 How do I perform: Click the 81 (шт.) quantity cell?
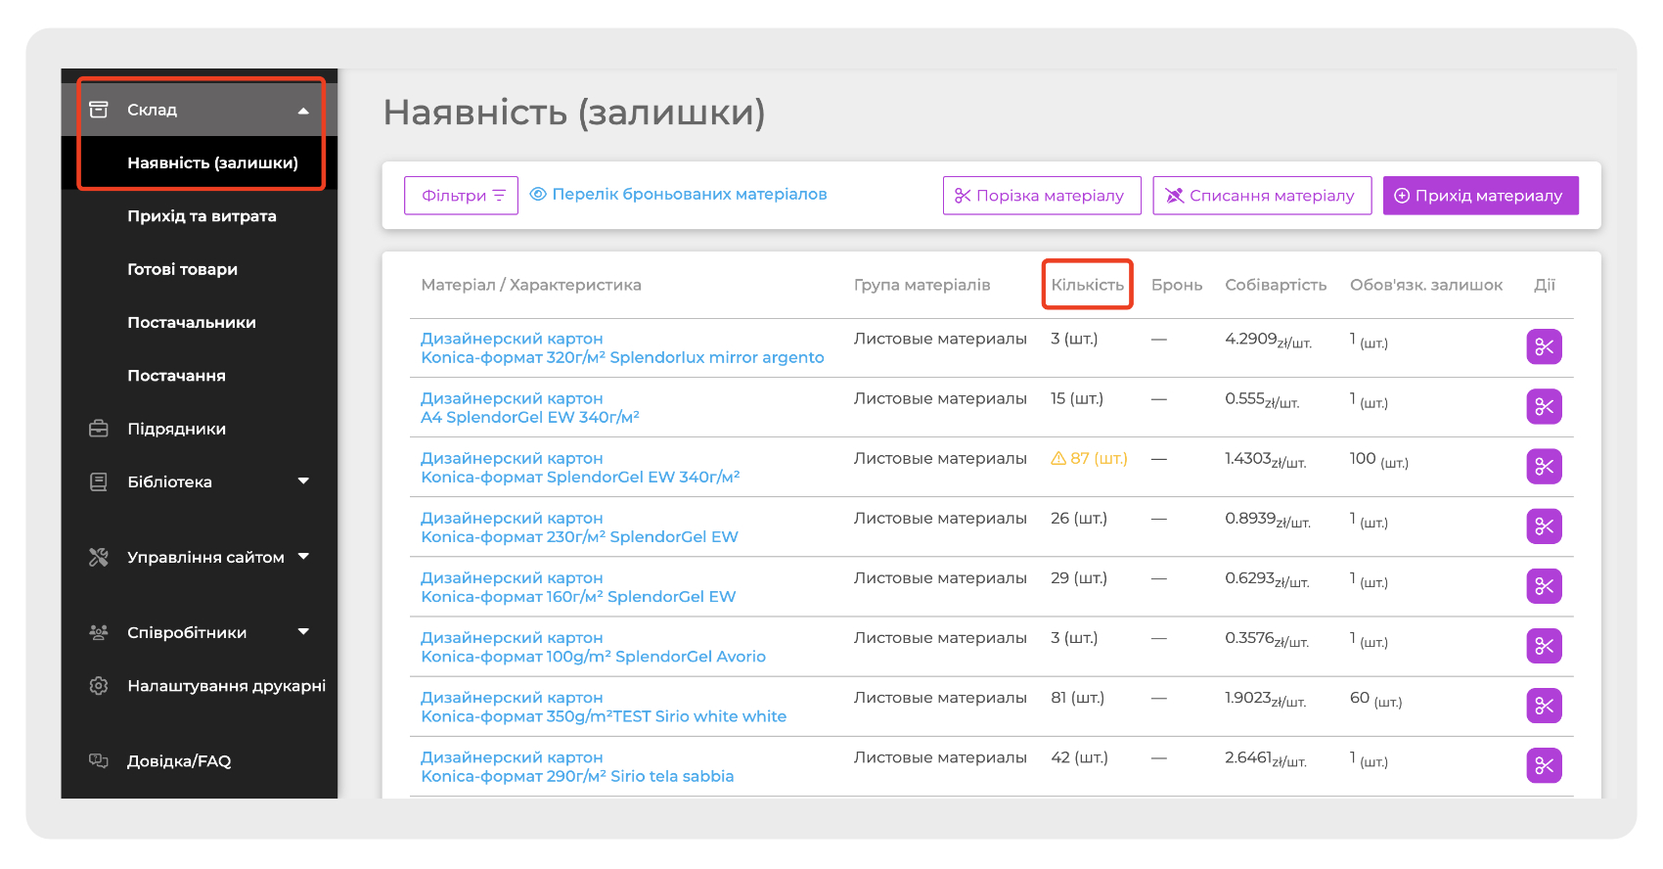(x=1077, y=698)
